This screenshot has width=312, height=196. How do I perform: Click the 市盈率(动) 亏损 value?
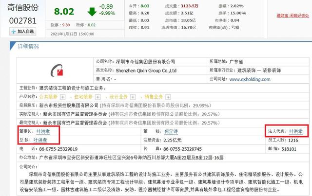point(235,27)
